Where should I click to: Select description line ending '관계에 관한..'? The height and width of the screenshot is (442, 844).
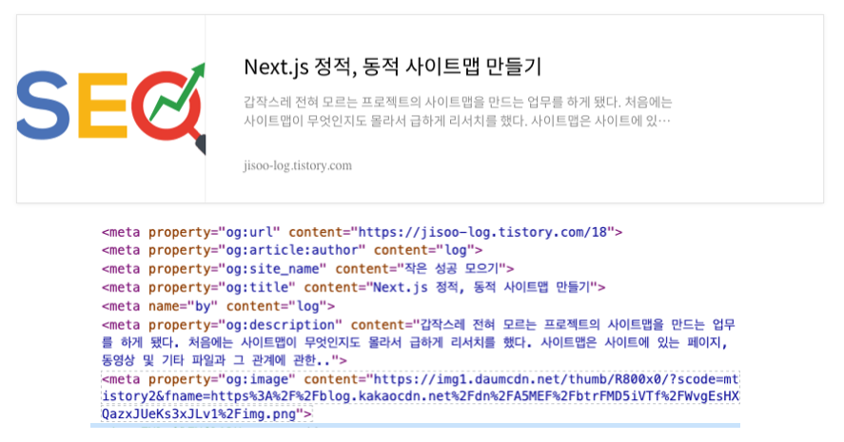[224, 360]
